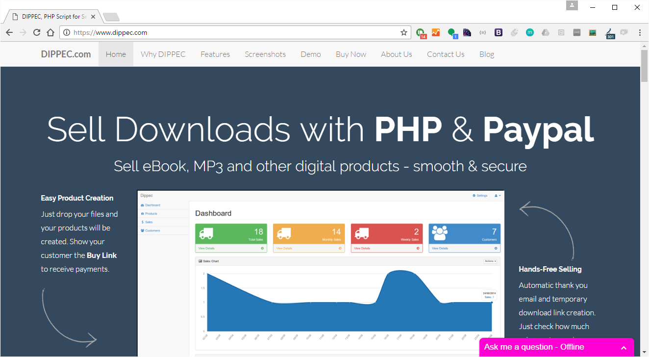Click the browser forward arrow
Viewport: 649px width, 357px height.
point(23,32)
